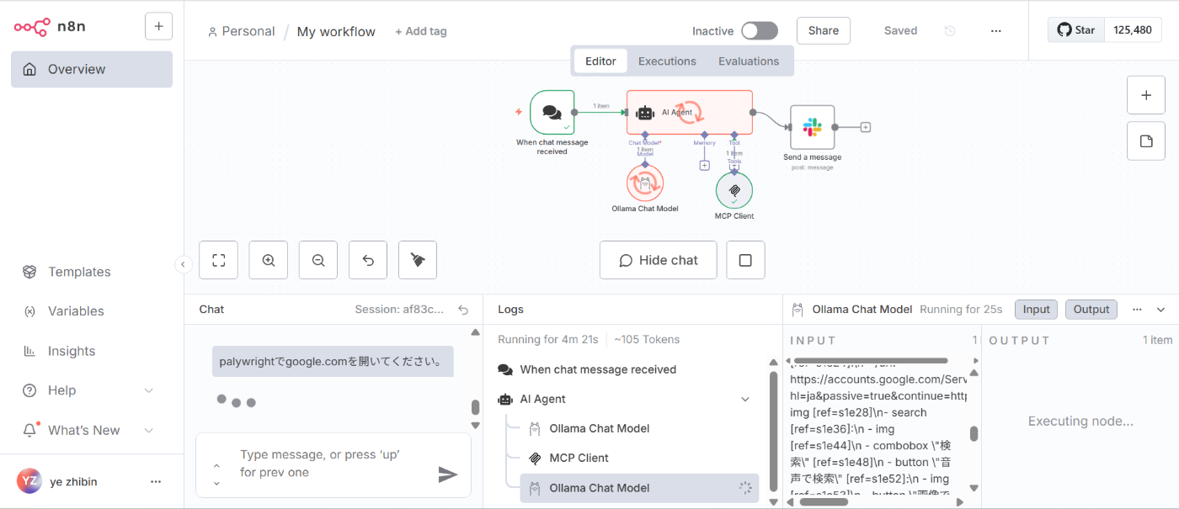Select the MCP Client log row

pyautogui.click(x=639, y=458)
